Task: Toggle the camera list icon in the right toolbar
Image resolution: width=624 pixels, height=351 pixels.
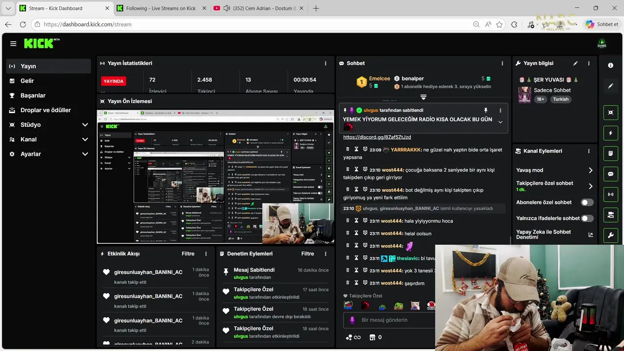Action: tap(611, 215)
